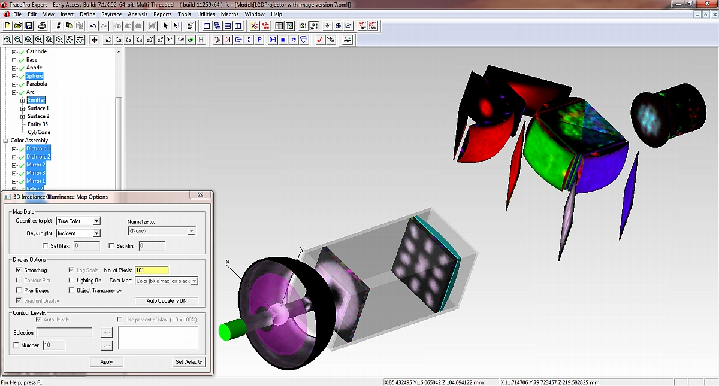Viewport: 719px width, 386px height.
Task: Click the Cut scissors icon
Action: [x=59, y=26]
